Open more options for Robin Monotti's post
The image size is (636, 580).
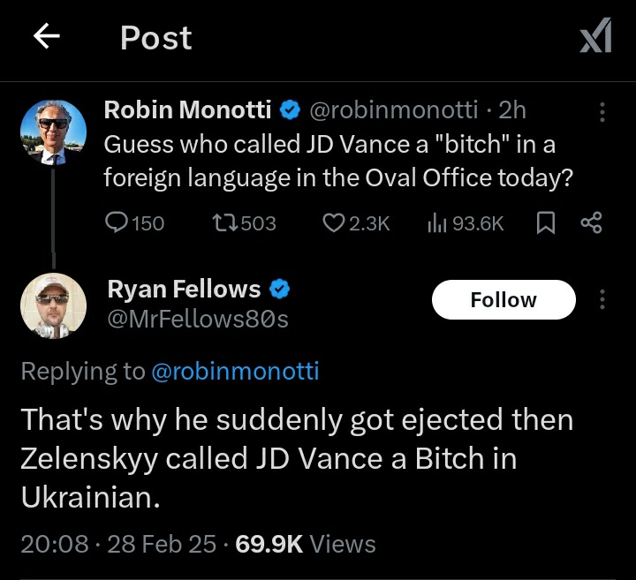click(x=602, y=112)
